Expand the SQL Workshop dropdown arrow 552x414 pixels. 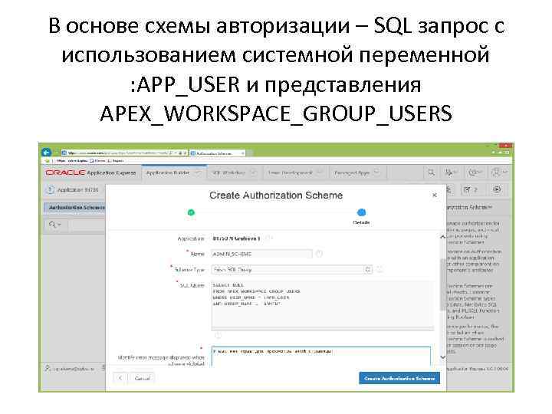[x=253, y=172]
